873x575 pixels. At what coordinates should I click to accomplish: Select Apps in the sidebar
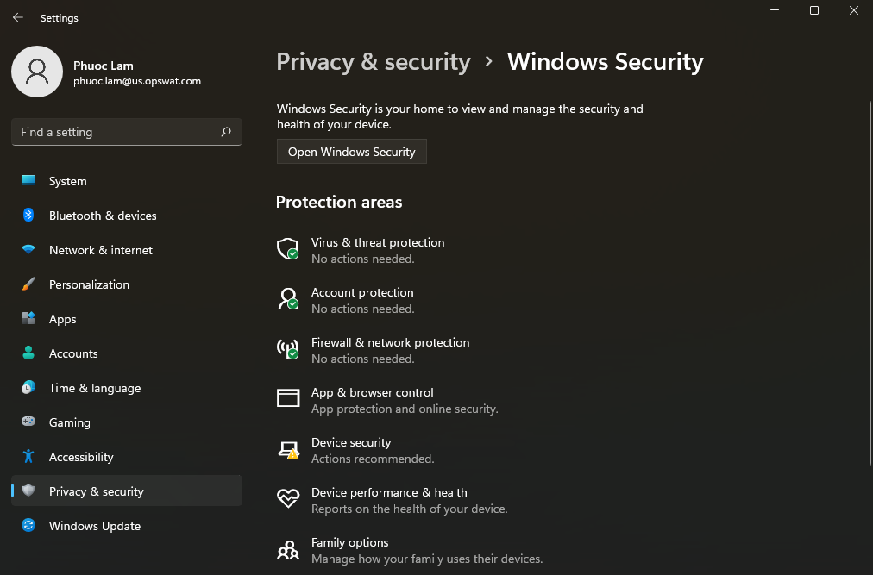pyautogui.click(x=127, y=319)
